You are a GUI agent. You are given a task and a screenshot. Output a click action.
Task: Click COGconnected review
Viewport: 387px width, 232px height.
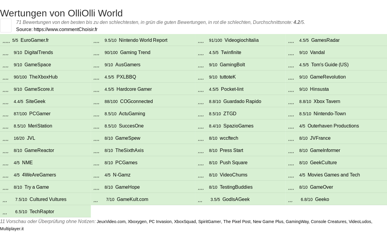pos(136,102)
